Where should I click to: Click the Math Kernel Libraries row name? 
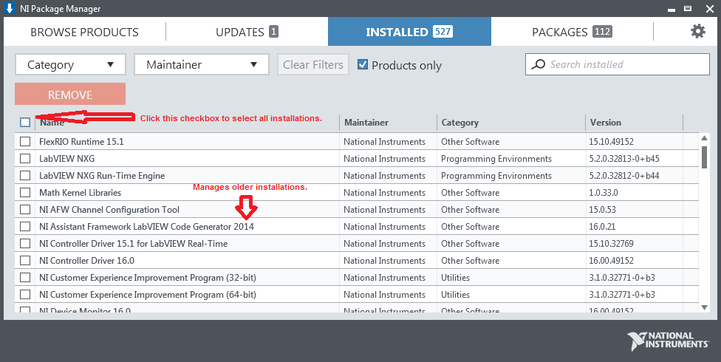tap(80, 193)
